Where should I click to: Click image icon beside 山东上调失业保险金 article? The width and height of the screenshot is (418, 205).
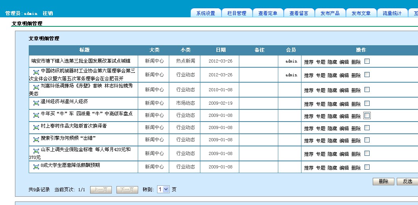36,151
